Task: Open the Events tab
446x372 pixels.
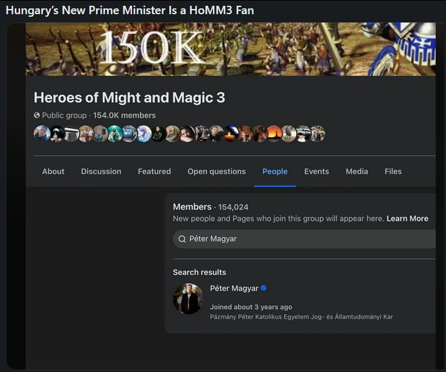Action: (x=317, y=171)
